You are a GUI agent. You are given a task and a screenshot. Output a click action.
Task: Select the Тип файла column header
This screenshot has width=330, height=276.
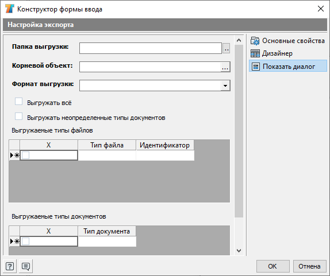pyautogui.click(x=107, y=145)
